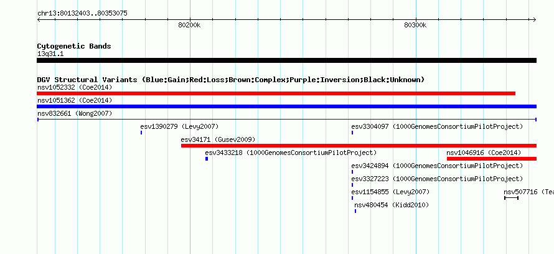Open the nsv1051362 (Coe2014) label
The image size is (554, 254).
click(x=75, y=100)
